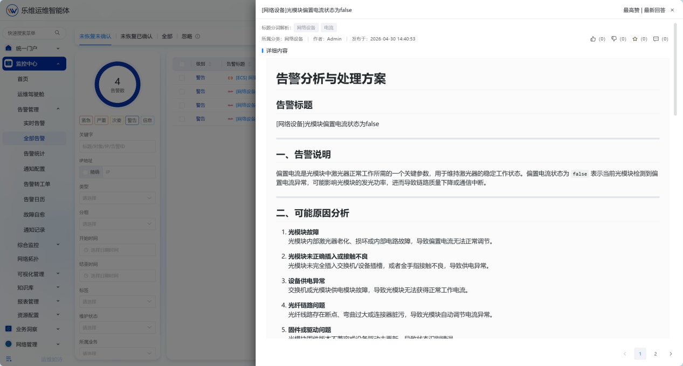Screen dimensions: 683x366
Task: Toggle the 紧急 severity filter
Action: tap(86, 120)
